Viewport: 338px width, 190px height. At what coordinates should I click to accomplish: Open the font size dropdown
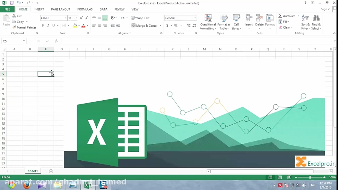point(76,18)
